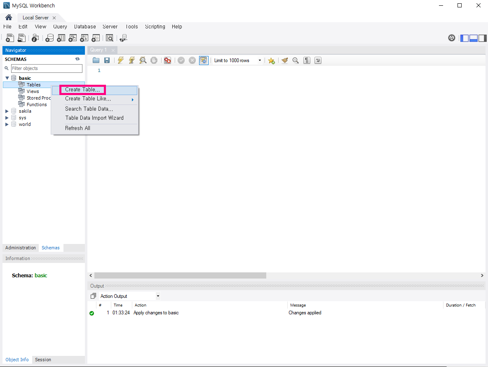Toggle the left sidebar panel visibility

pos(465,38)
